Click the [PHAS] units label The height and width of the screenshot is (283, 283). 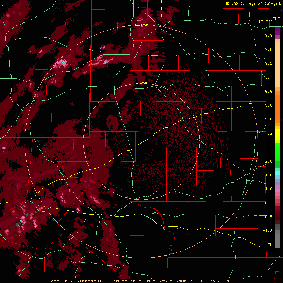[266, 22]
